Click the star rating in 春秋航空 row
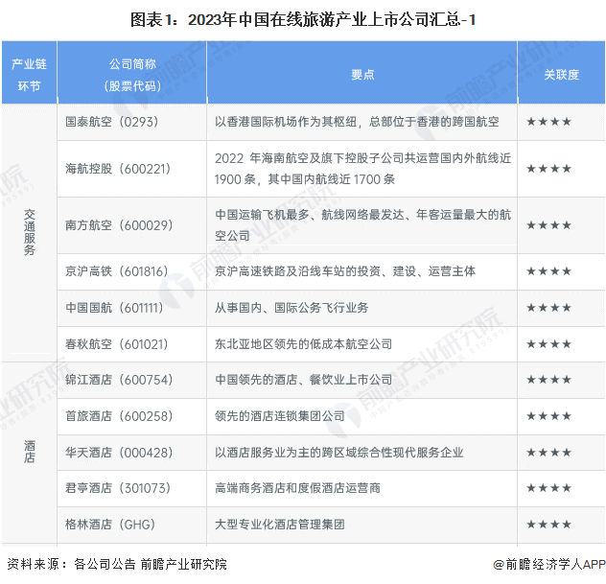This screenshot has height=584, width=606. (548, 344)
